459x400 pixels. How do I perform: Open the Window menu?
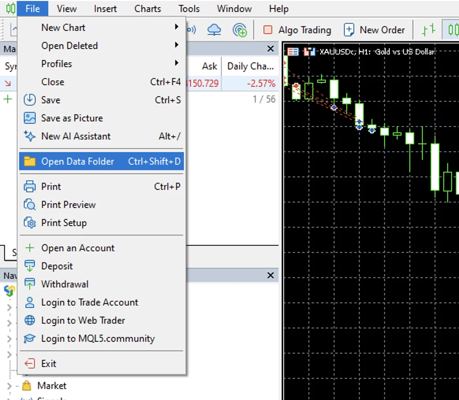[234, 9]
